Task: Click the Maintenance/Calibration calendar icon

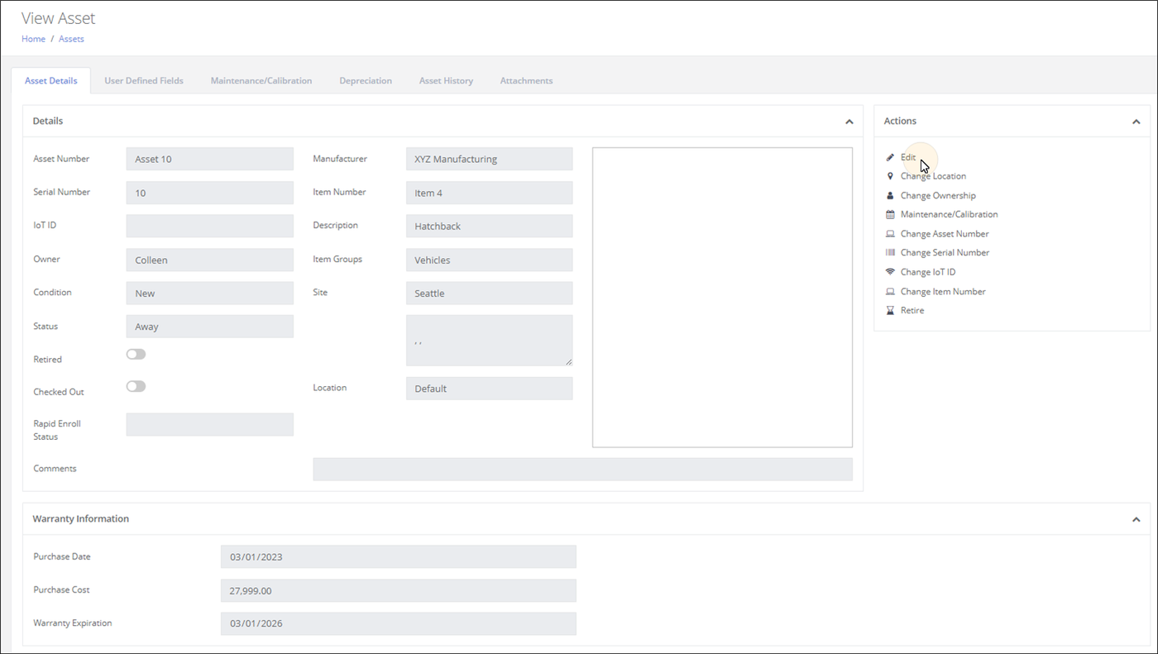Action: click(890, 214)
